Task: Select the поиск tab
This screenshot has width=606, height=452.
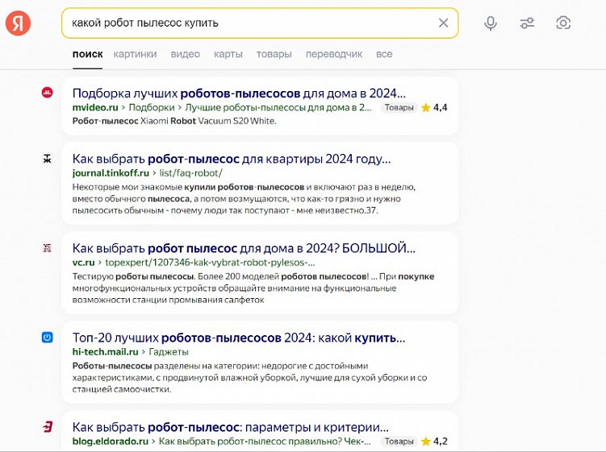Action: click(x=87, y=54)
